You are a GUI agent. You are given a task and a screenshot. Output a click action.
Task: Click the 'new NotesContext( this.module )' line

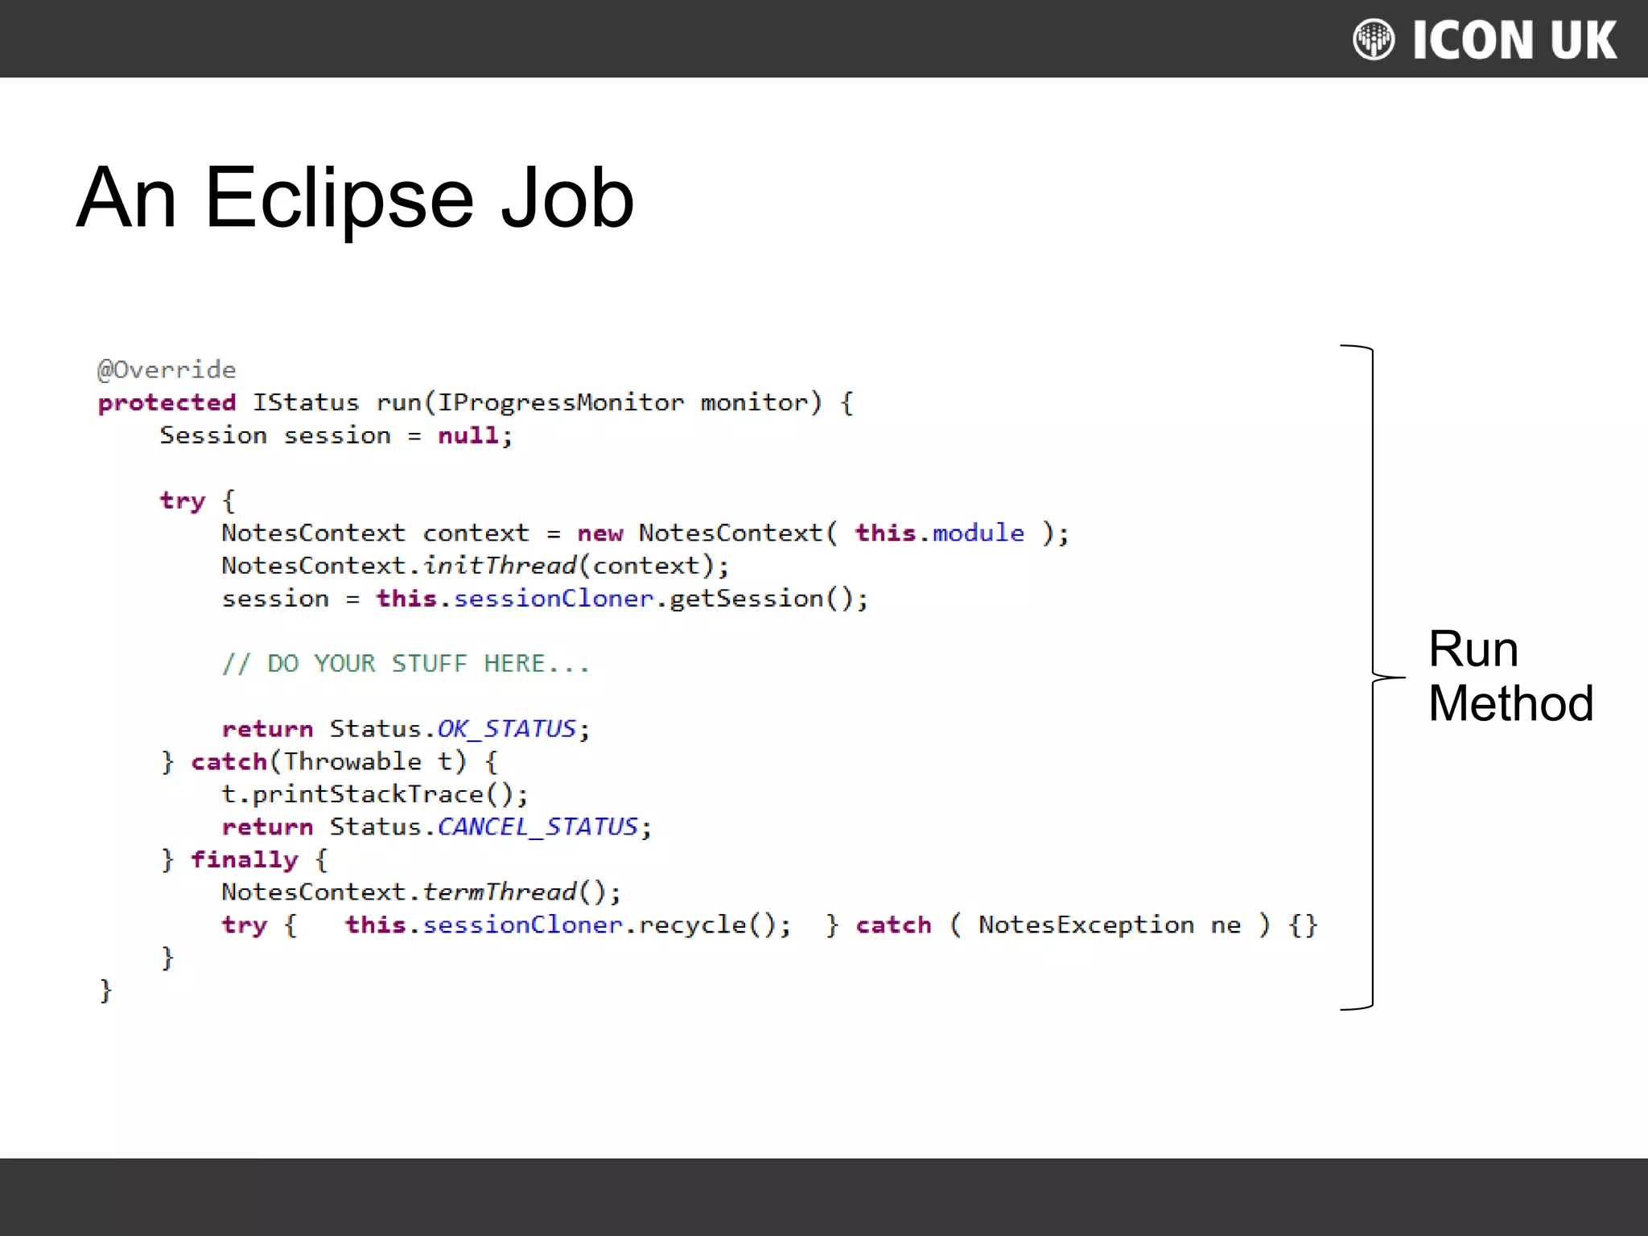point(645,534)
